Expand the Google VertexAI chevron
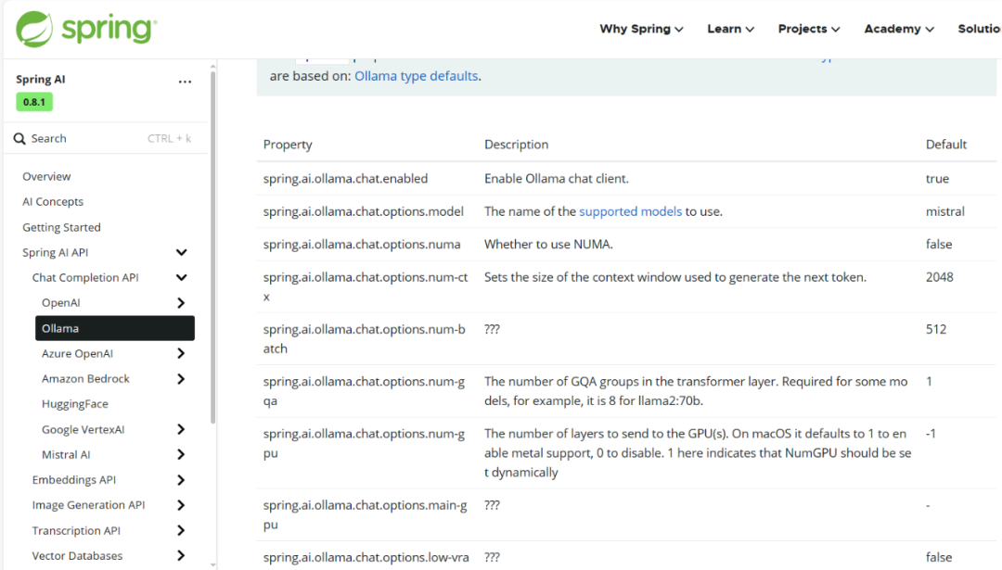This screenshot has width=1002, height=570. point(181,429)
